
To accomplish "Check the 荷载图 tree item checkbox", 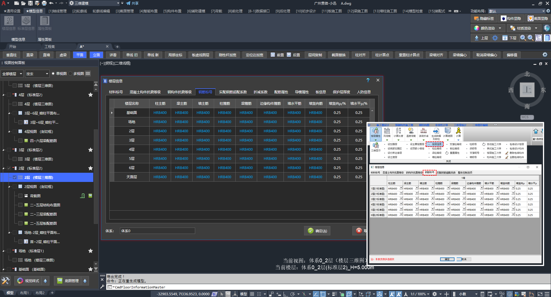I will (20, 196).
